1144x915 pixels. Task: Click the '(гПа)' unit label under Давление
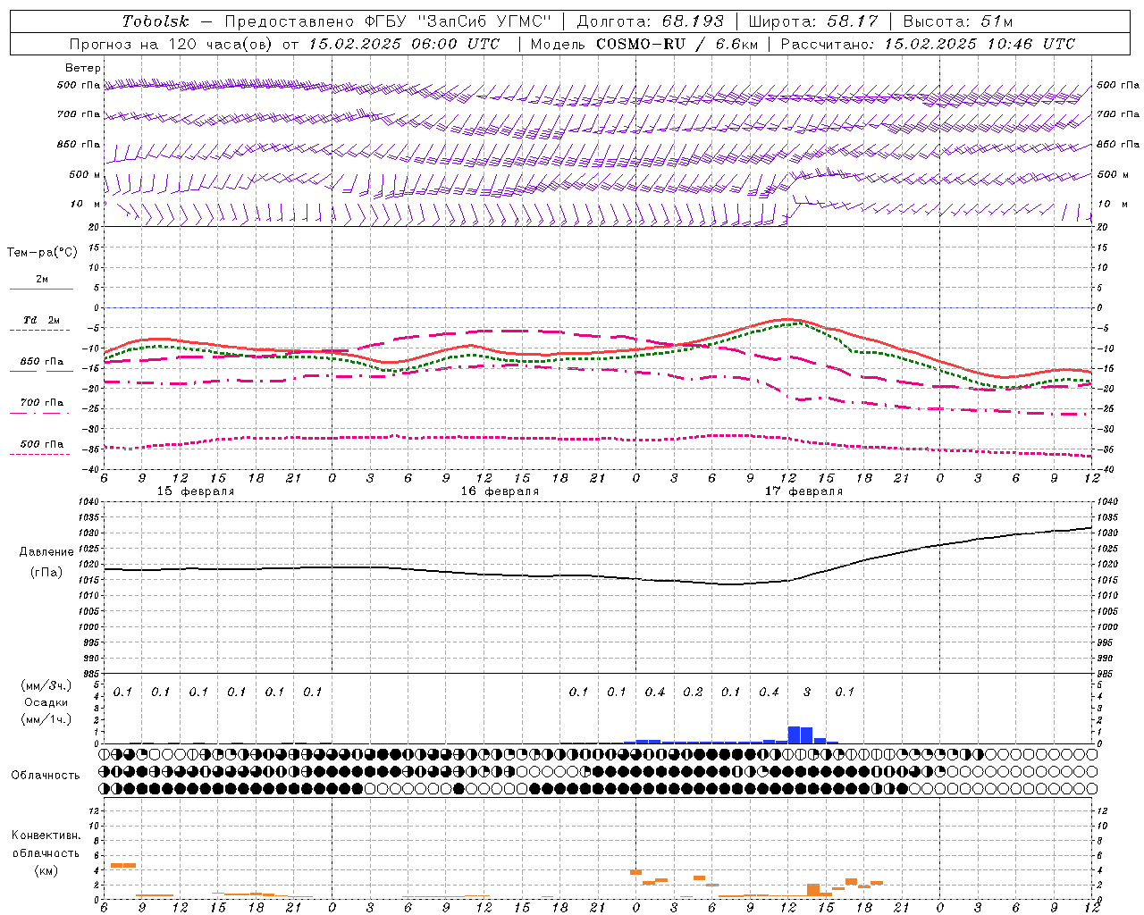coord(46,572)
